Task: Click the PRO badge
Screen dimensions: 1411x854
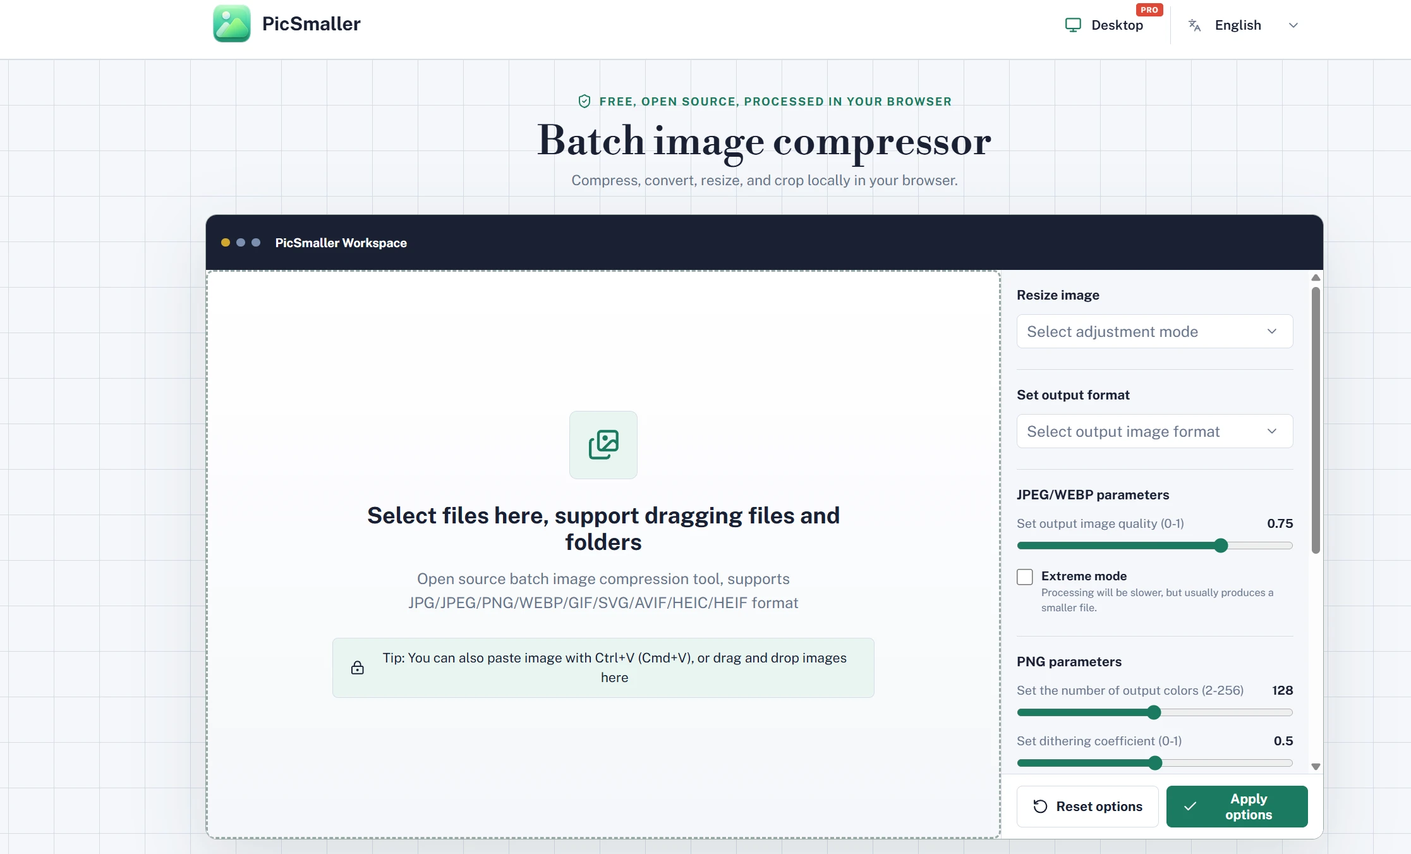Action: coord(1149,9)
